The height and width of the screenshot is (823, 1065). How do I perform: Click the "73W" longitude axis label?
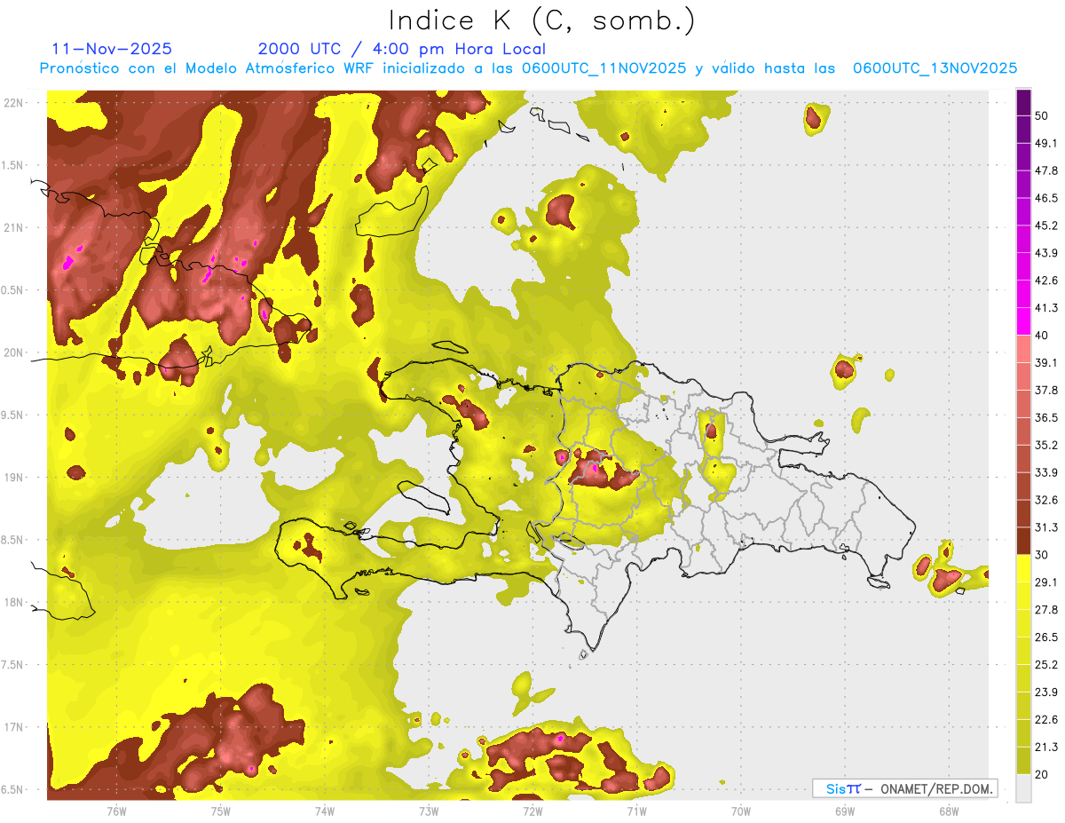coord(429,811)
